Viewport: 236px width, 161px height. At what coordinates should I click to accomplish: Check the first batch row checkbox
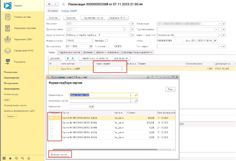coord(52,118)
